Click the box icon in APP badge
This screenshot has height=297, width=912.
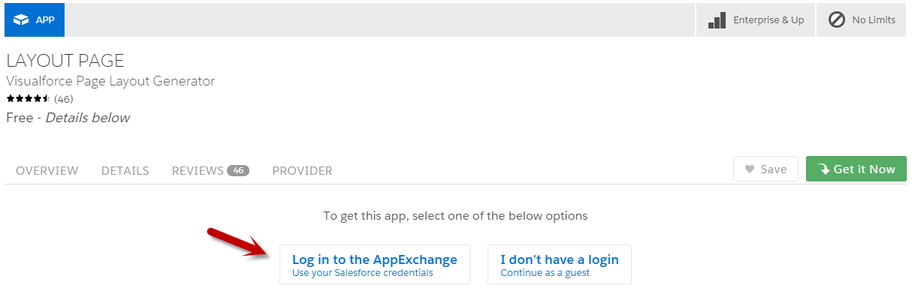[21, 20]
